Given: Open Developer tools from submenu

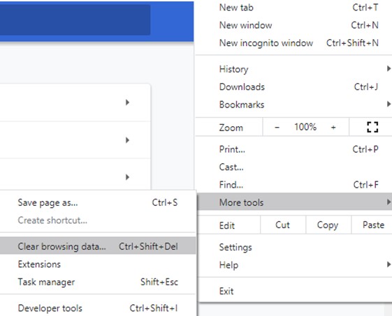Looking at the screenshot, I should [98, 308].
